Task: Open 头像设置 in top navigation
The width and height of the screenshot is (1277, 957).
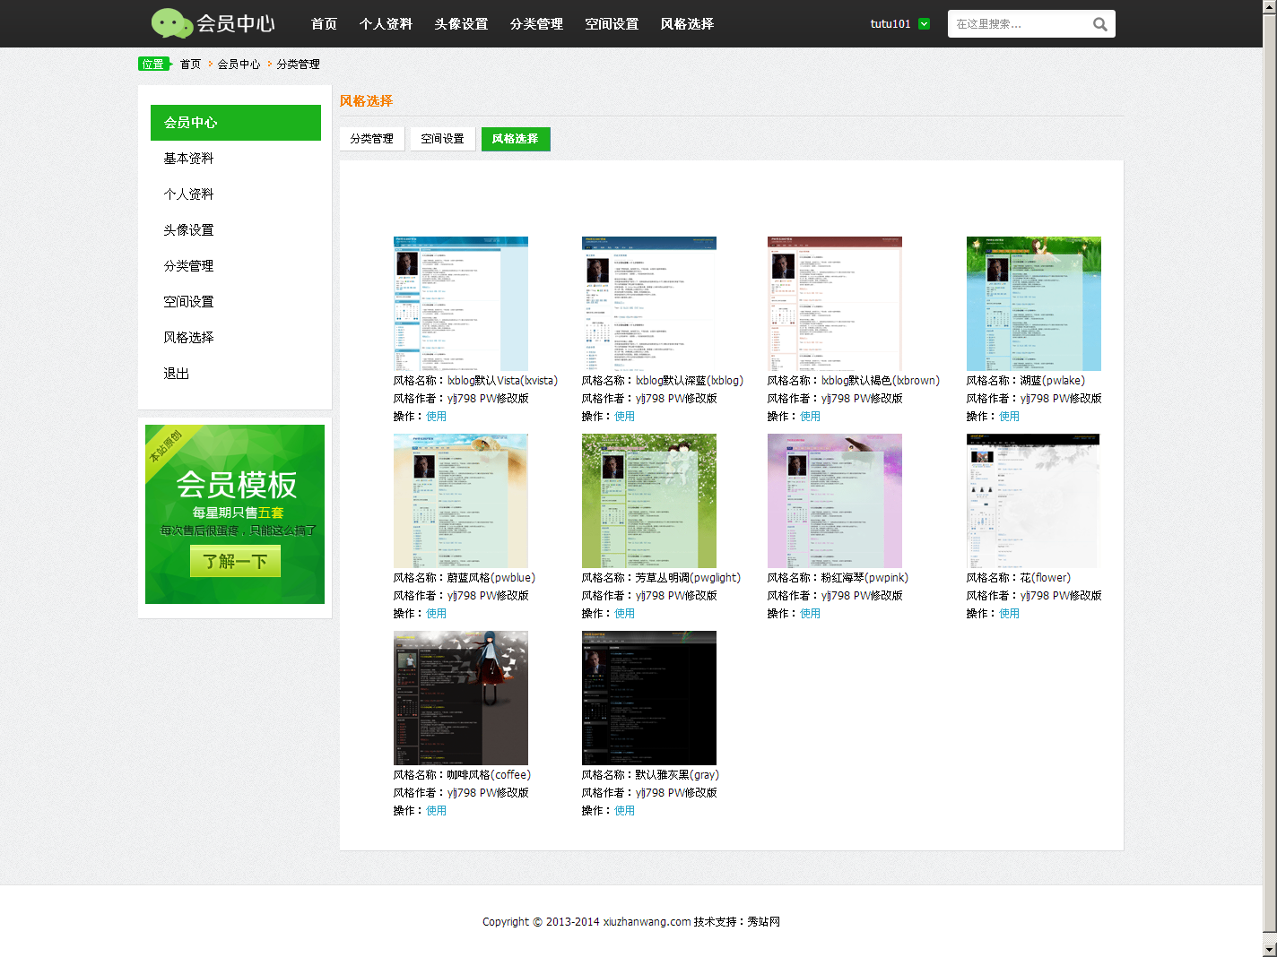Action: (461, 24)
